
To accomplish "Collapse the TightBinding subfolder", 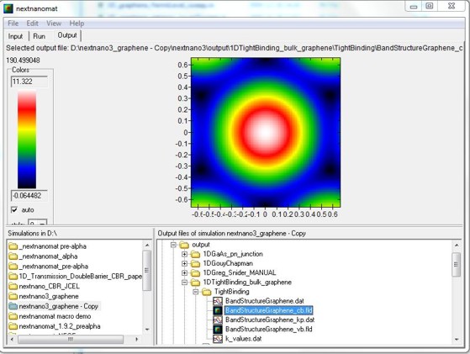I will pyautogui.click(x=196, y=292).
